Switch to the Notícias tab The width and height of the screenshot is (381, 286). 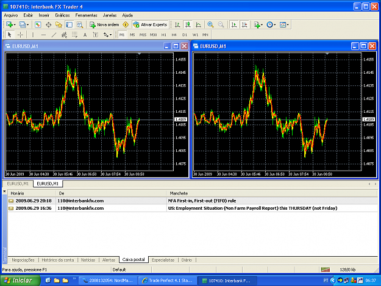88,260
